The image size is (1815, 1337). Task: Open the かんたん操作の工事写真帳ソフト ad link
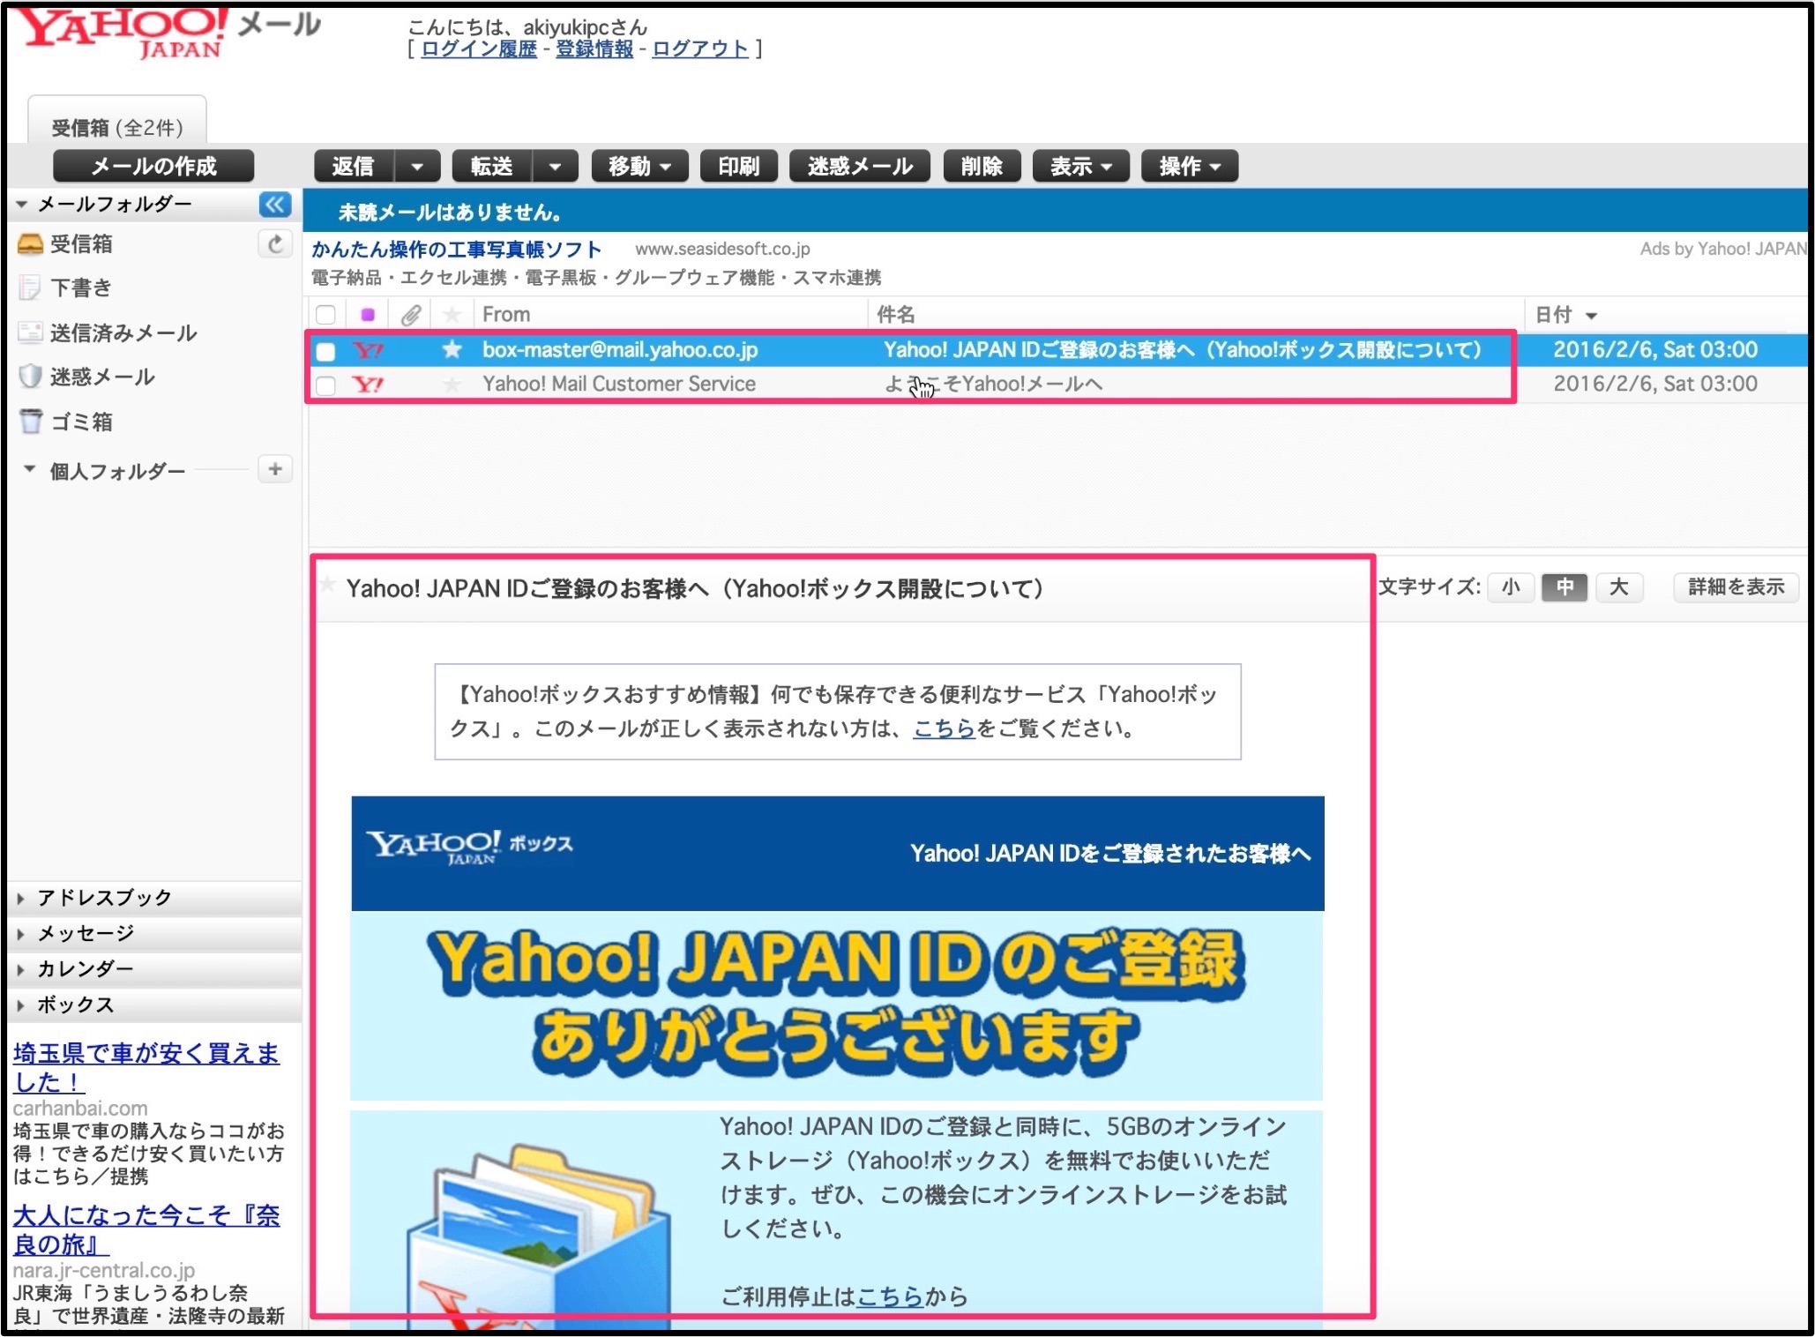[x=456, y=250]
